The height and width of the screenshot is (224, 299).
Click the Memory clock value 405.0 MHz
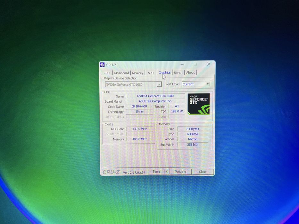[140, 139]
